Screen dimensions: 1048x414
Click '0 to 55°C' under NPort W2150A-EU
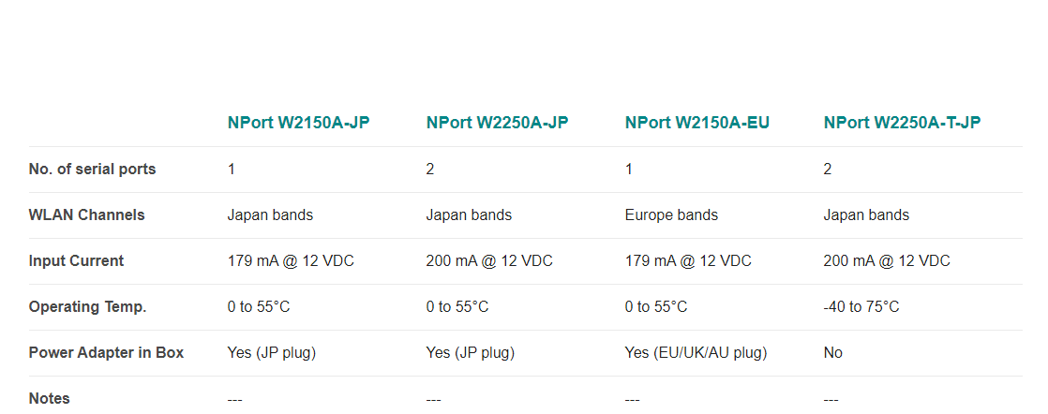655,306
